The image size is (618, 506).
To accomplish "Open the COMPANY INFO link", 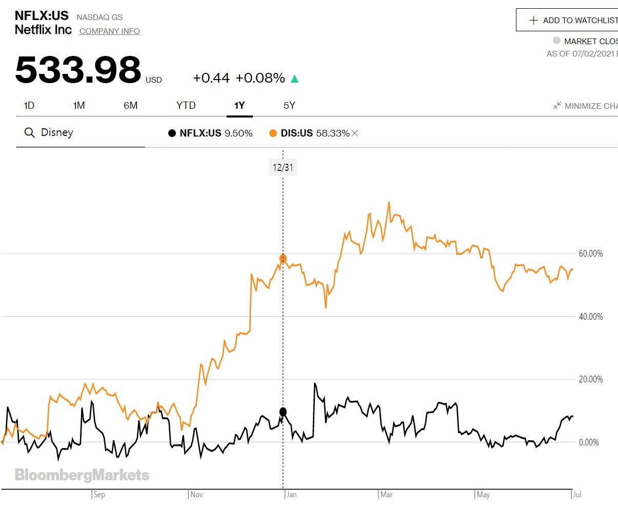I will [x=110, y=31].
